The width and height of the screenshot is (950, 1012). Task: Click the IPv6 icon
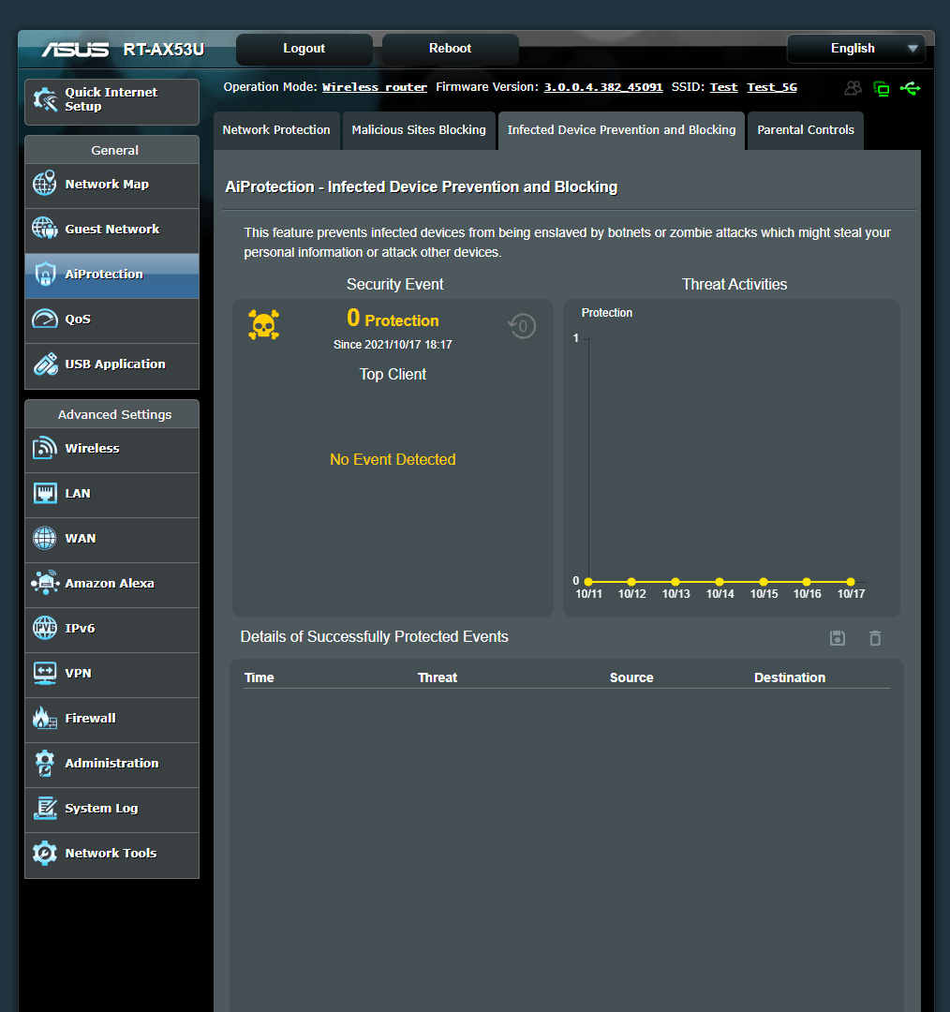pyautogui.click(x=45, y=628)
